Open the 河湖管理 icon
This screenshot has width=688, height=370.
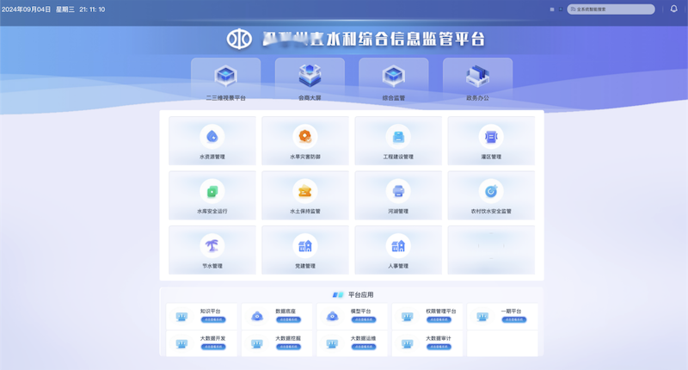coord(398,191)
